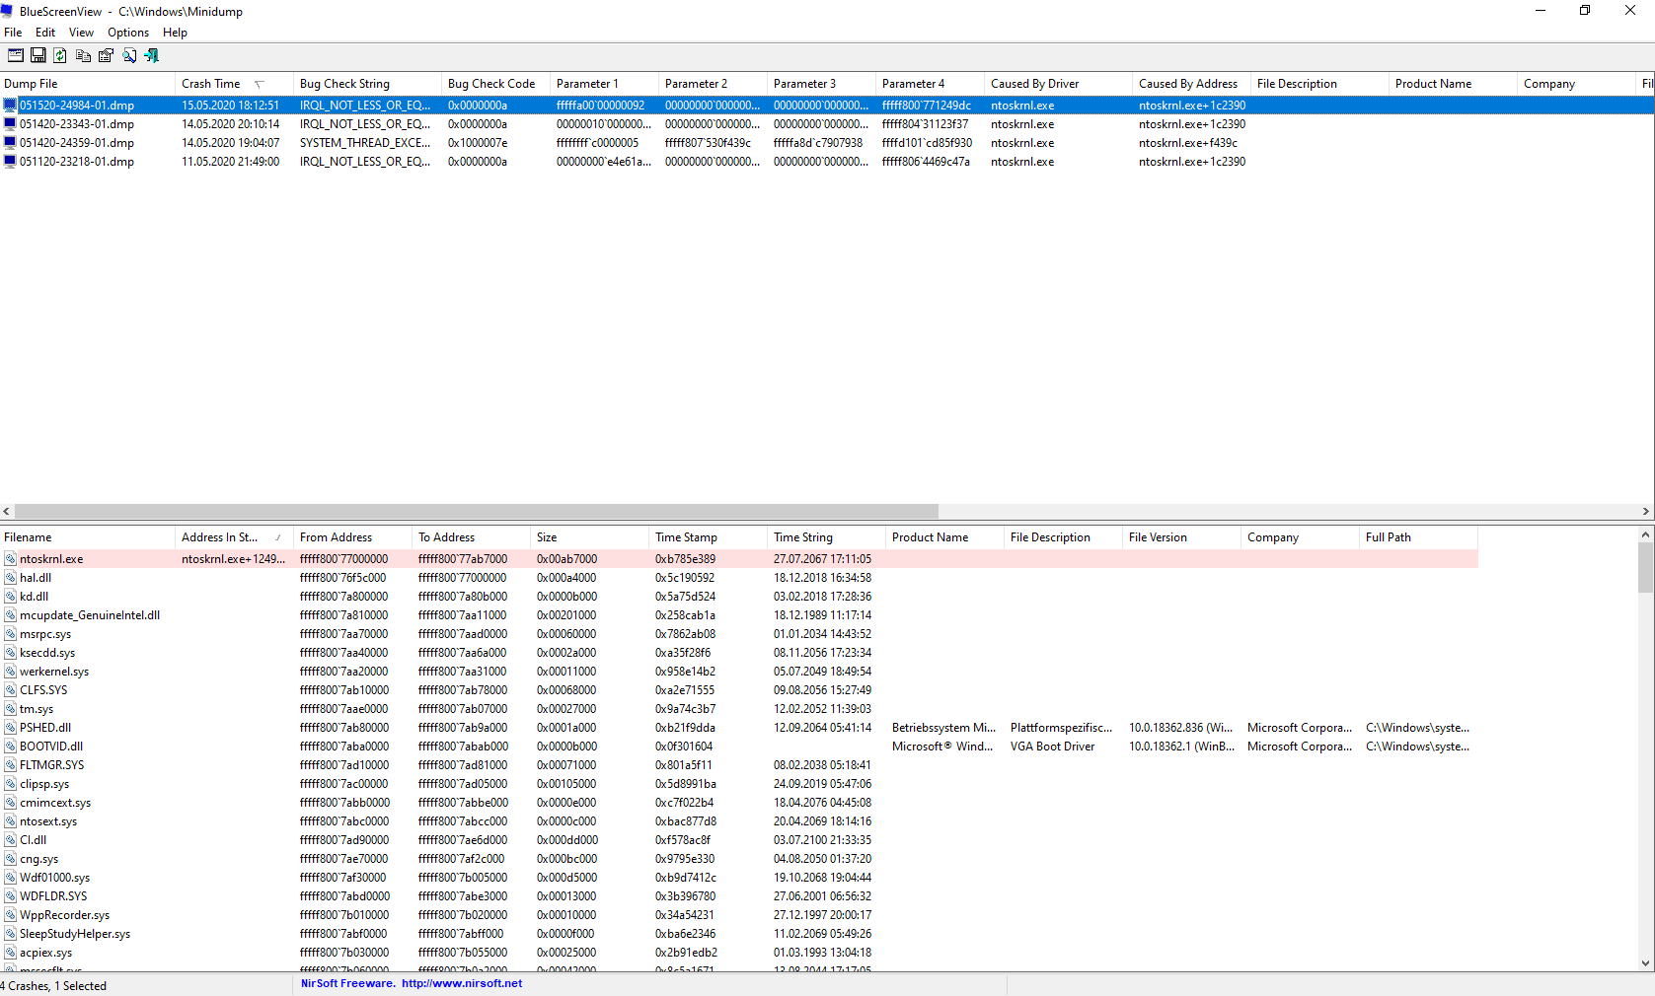The width and height of the screenshot is (1655, 996).
Task: Sort modules by the To Address header
Action: (472, 537)
